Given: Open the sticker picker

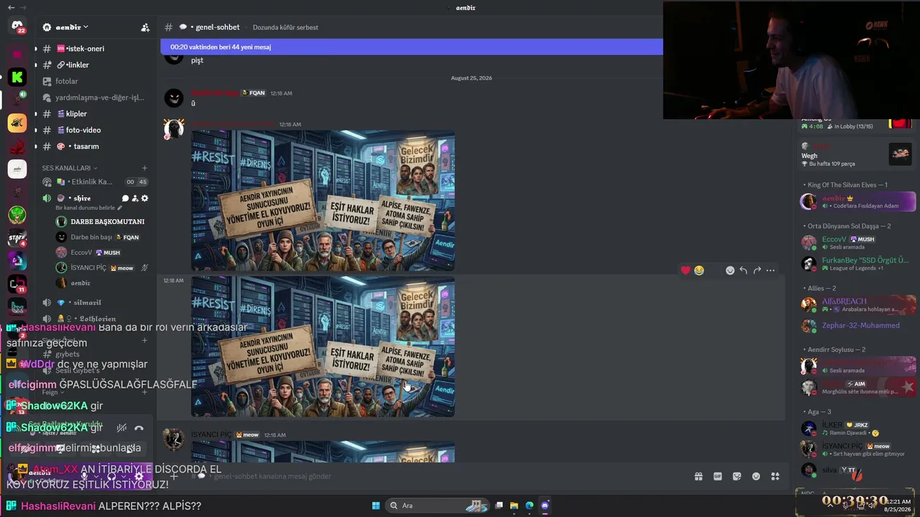Looking at the screenshot, I should (x=737, y=476).
